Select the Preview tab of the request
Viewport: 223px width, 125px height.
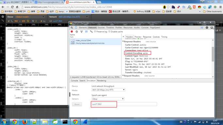tap(138, 37)
